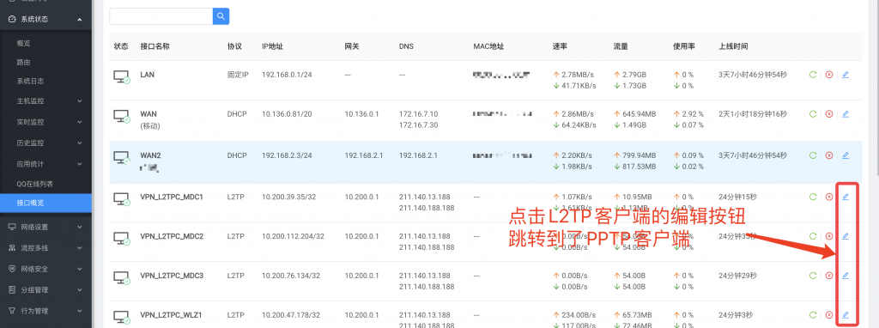Click the LAN status monitor icon
879x328 pixels.
pyautogui.click(x=122, y=76)
